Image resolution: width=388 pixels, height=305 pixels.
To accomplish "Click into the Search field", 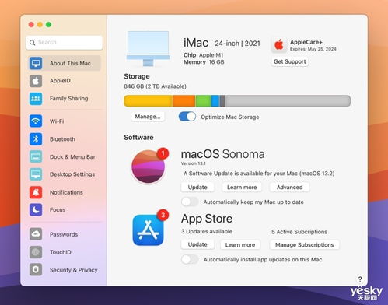I will click(65, 42).
